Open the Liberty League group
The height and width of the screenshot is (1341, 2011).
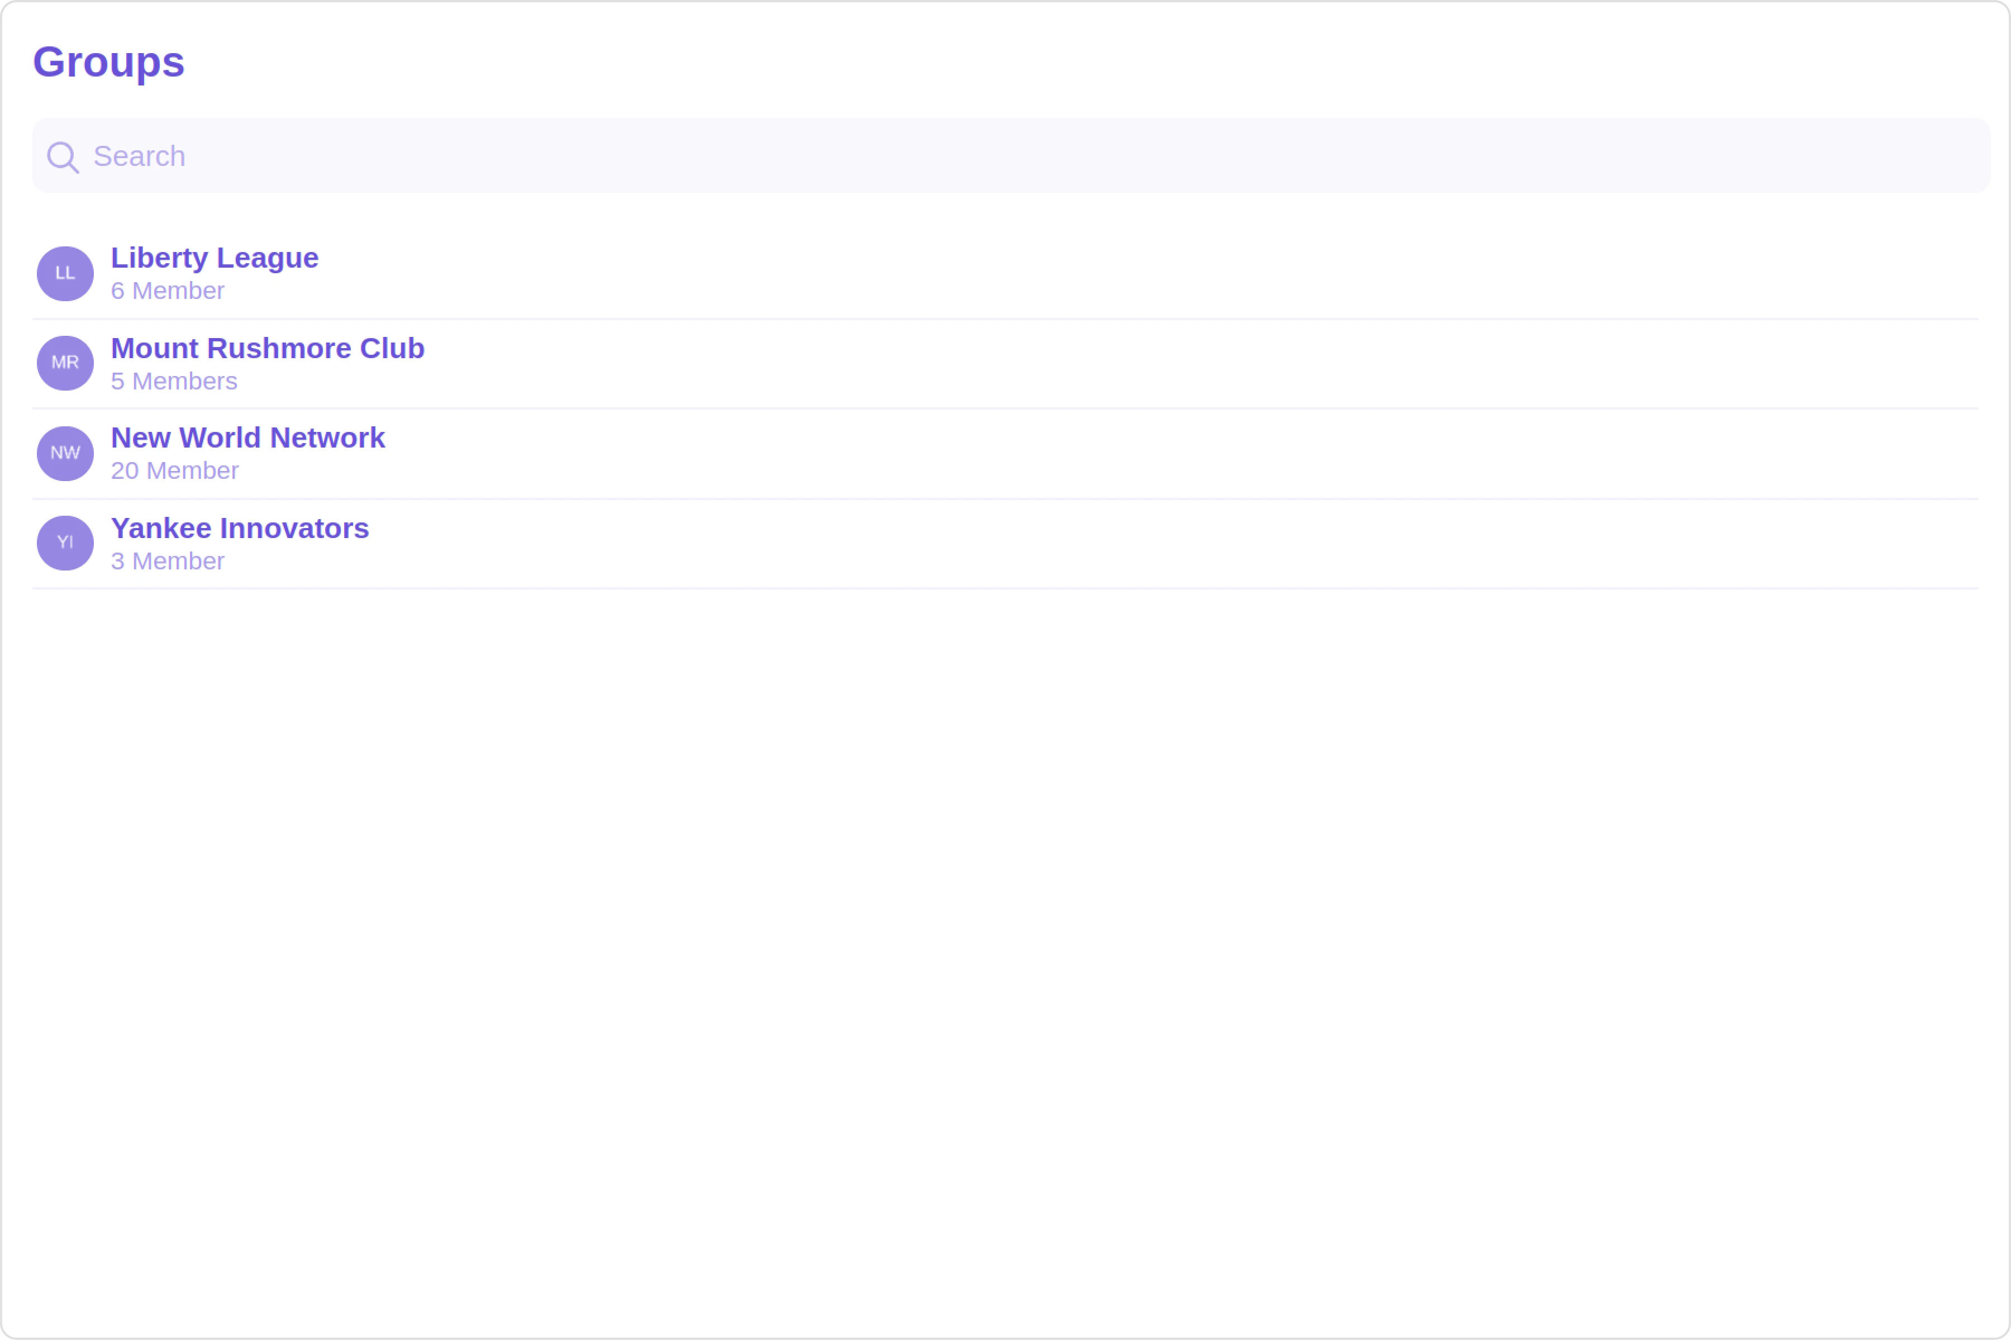coord(215,258)
